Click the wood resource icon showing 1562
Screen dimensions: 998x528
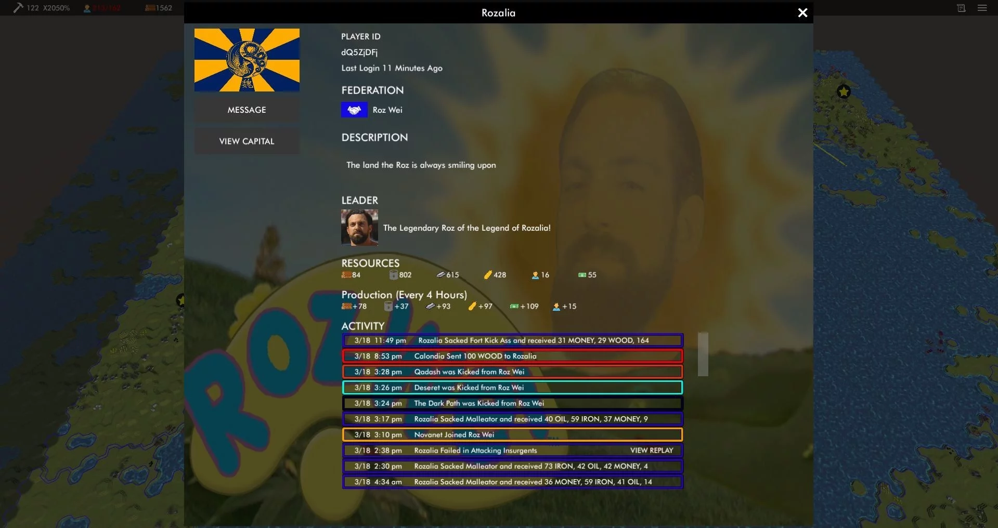150,8
